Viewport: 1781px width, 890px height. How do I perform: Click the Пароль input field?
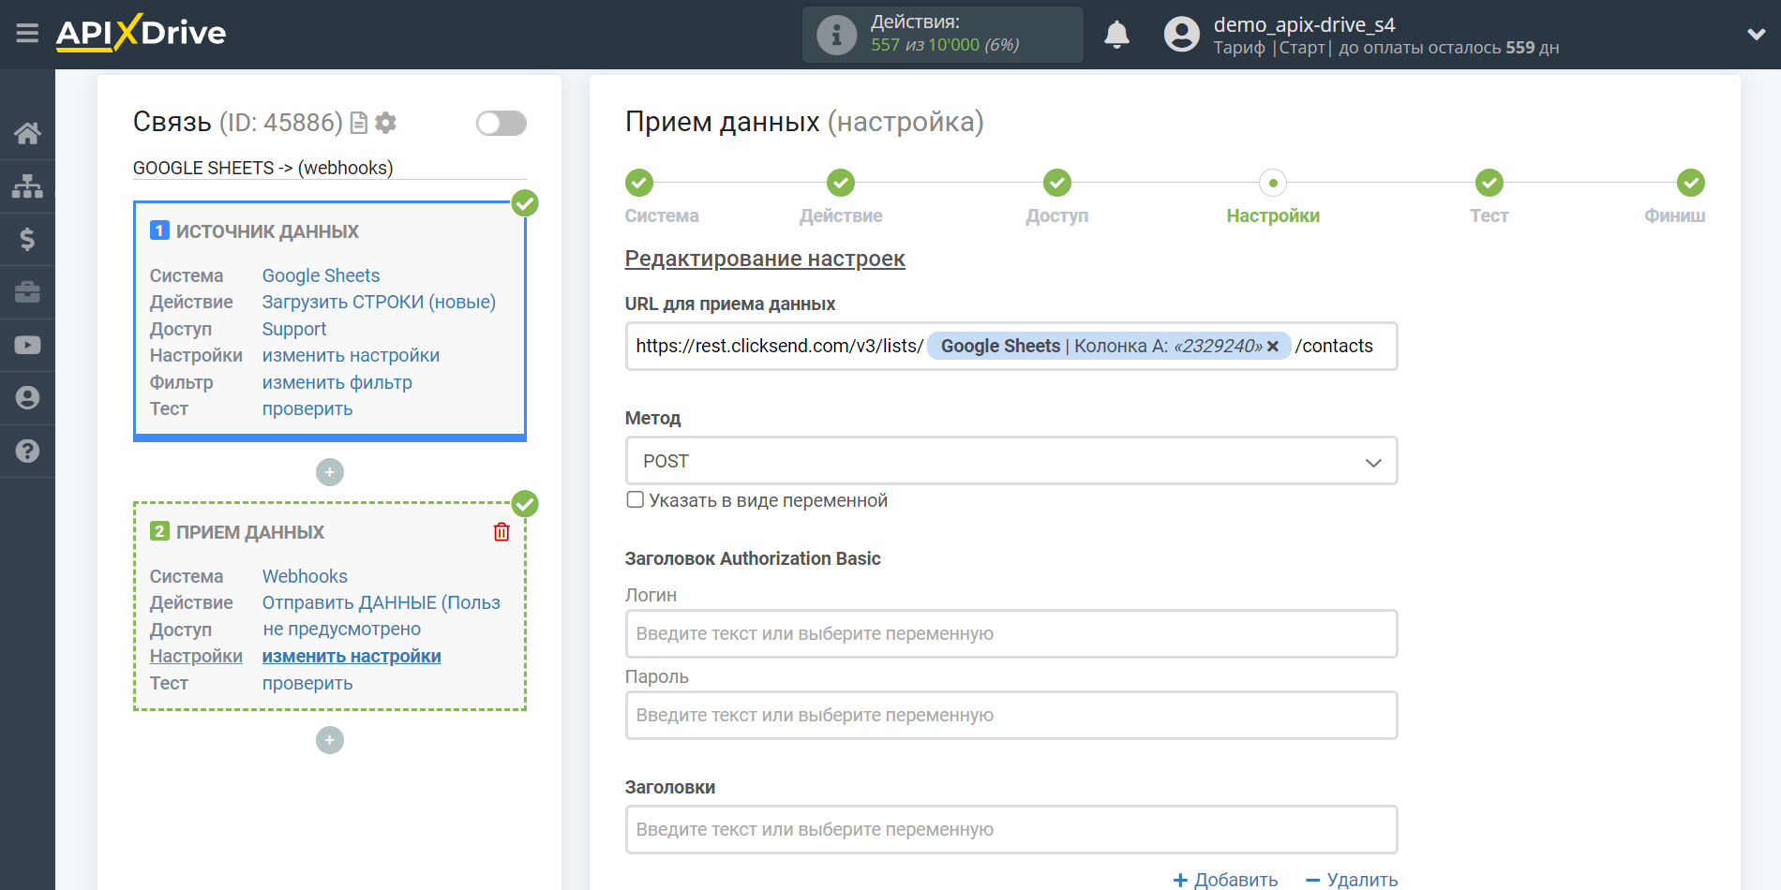click(1011, 715)
